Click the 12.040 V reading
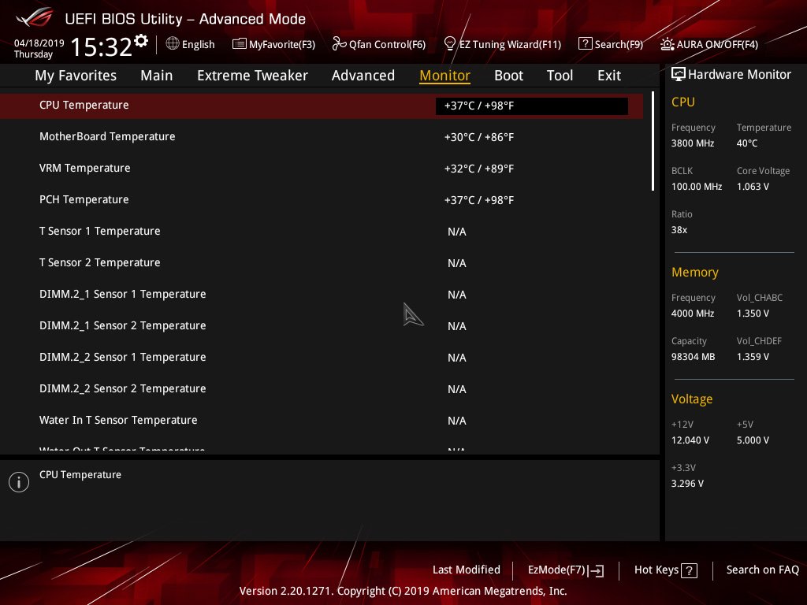The width and height of the screenshot is (807, 605). pos(690,440)
